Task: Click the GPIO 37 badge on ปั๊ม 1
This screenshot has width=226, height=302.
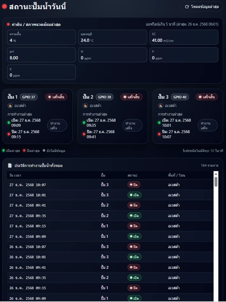Action: coord(29,97)
